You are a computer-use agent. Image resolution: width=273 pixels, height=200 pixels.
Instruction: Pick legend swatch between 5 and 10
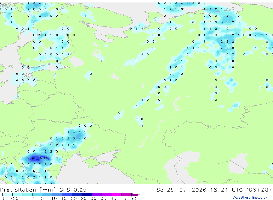(x=47, y=195)
